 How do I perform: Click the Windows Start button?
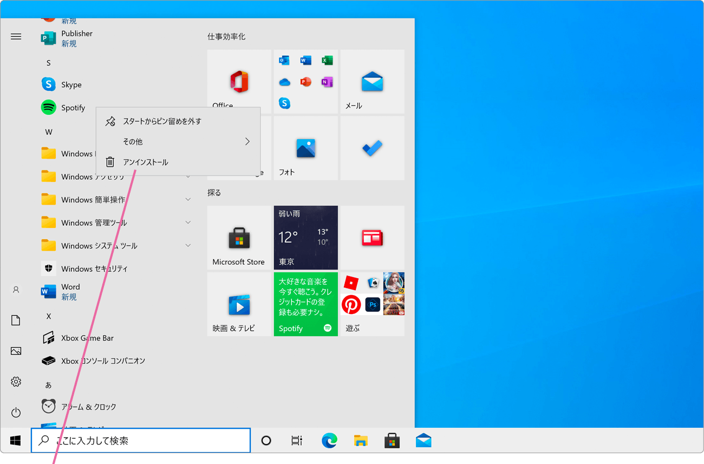pos(15,441)
